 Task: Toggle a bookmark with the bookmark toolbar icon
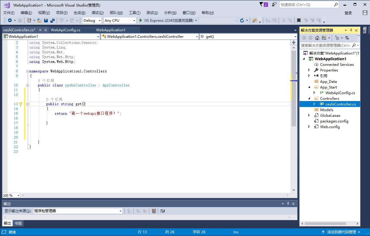pyautogui.click(x=299, y=21)
